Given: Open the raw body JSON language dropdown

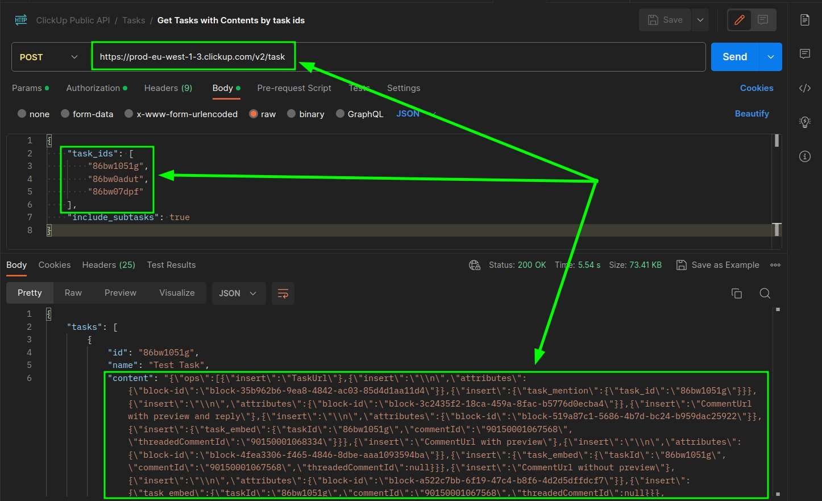Looking at the screenshot, I should click(x=416, y=114).
